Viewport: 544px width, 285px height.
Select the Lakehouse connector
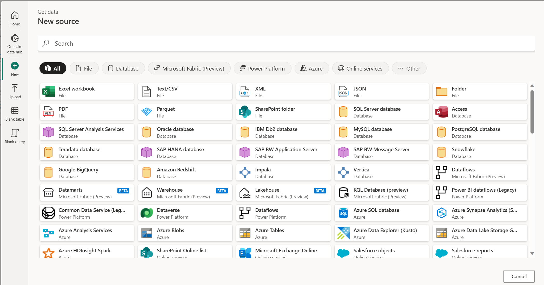[x=283, y=193]
